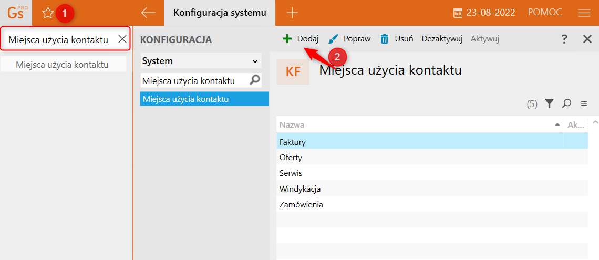Select search result Miejsca użycia kontaktu

(x=63, y=65)
